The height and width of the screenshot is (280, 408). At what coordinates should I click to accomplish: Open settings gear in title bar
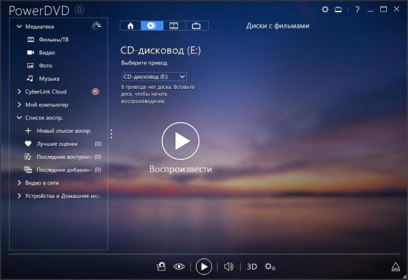tap(325, 9)
